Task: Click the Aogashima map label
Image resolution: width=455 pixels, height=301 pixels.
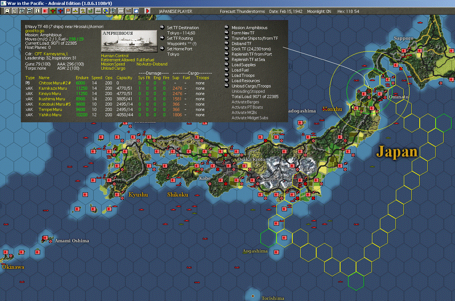Action: point(255,251)
